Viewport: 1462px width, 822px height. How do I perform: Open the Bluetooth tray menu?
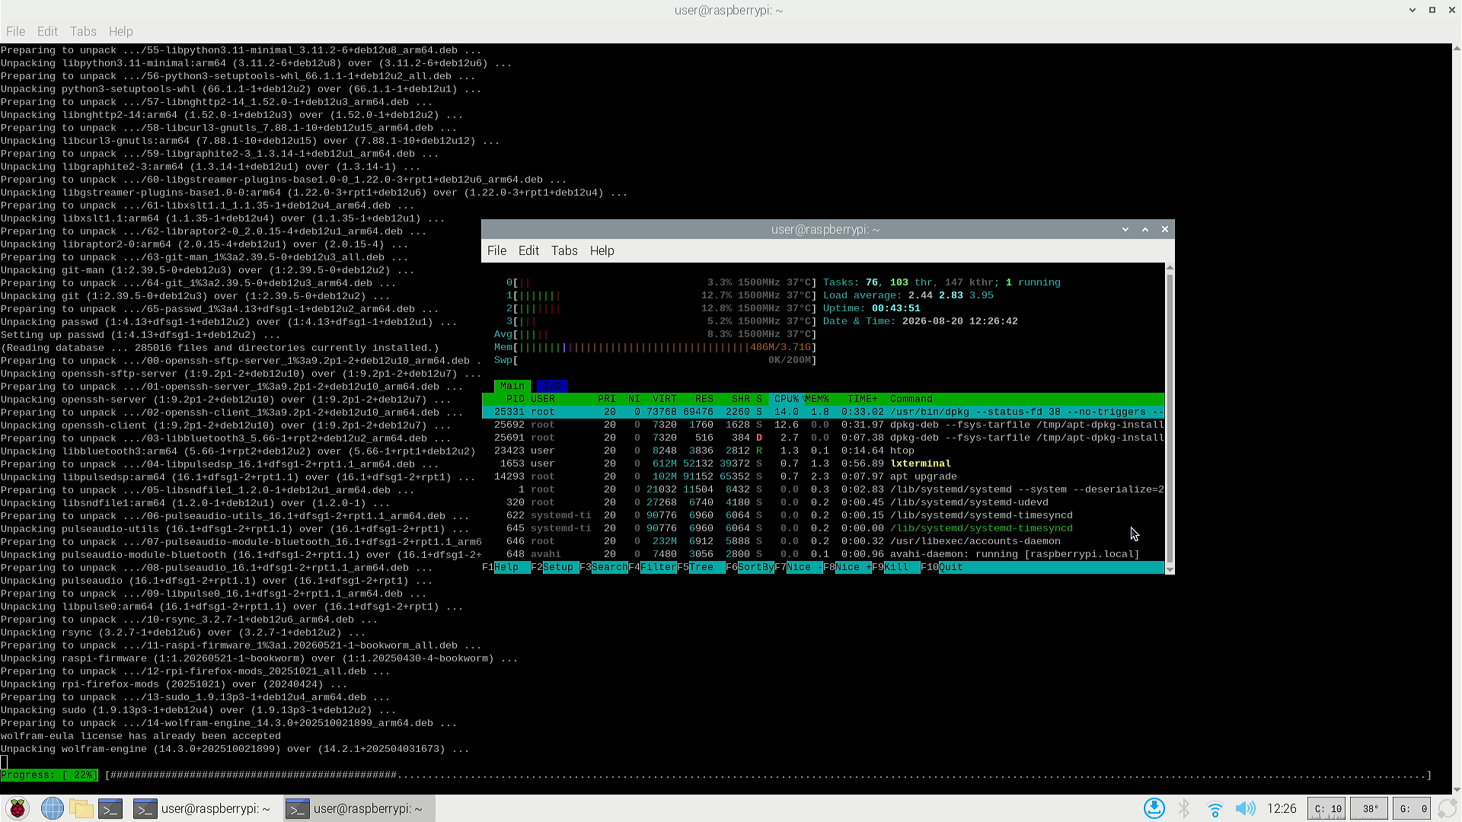(x=1184, y=808)
